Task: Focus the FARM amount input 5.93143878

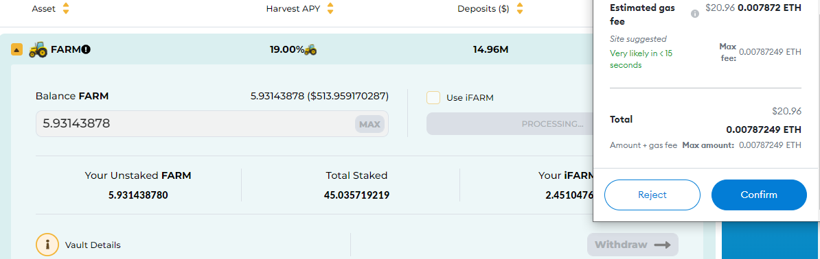Action: click(212, 124)
